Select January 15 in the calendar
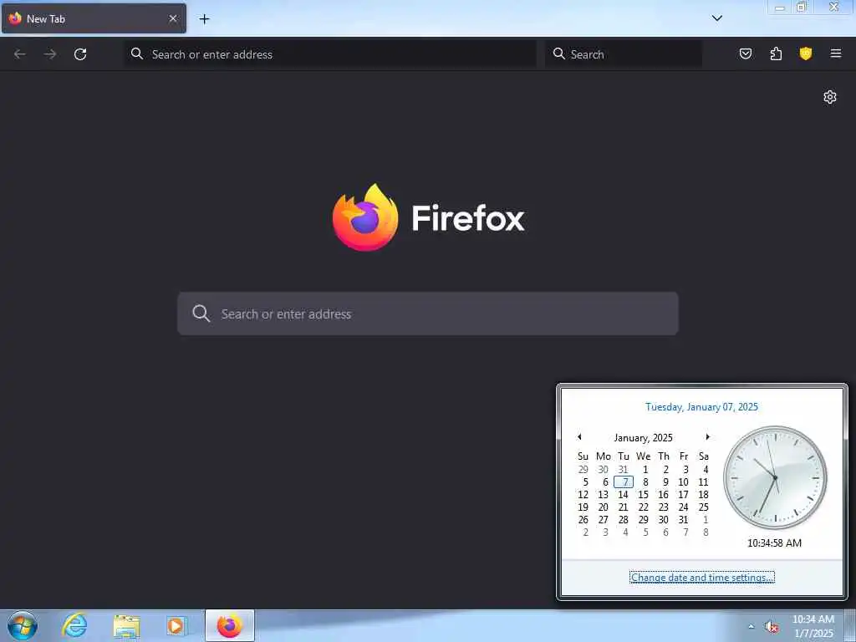This screenshot has height=642, width=856. [643, 495]
